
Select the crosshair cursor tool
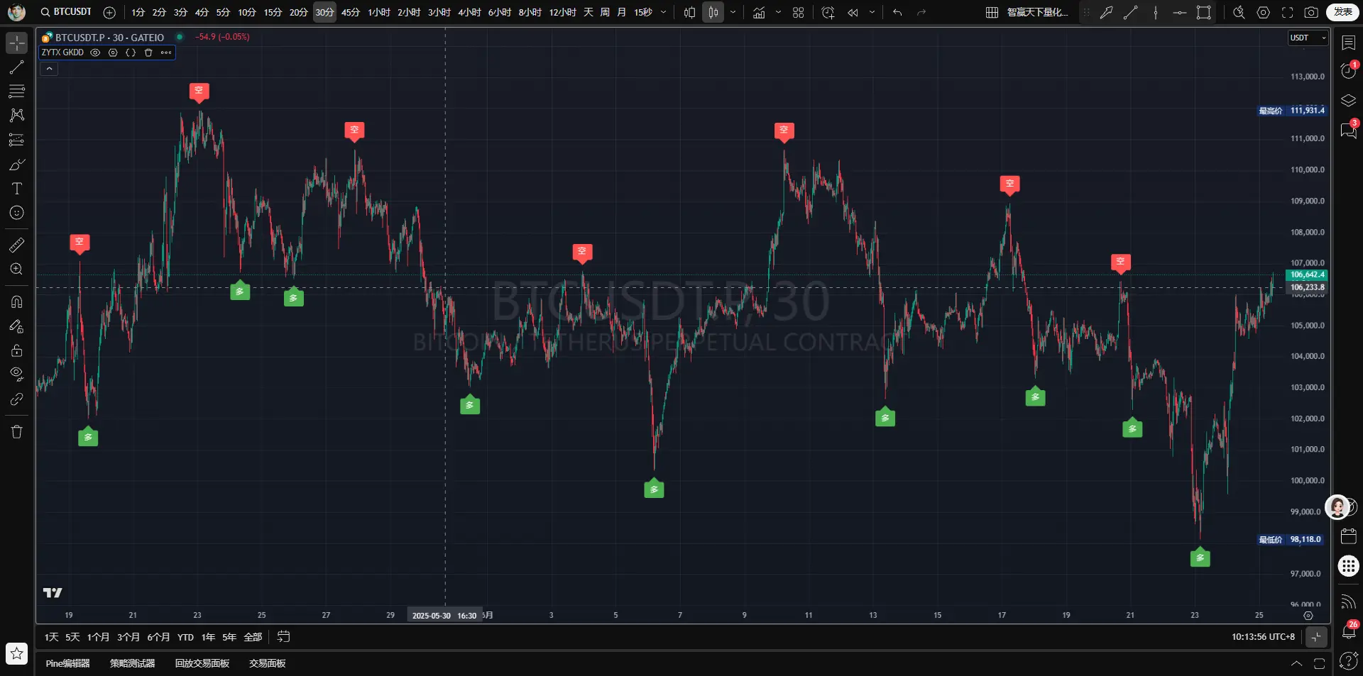click(17, 43)
